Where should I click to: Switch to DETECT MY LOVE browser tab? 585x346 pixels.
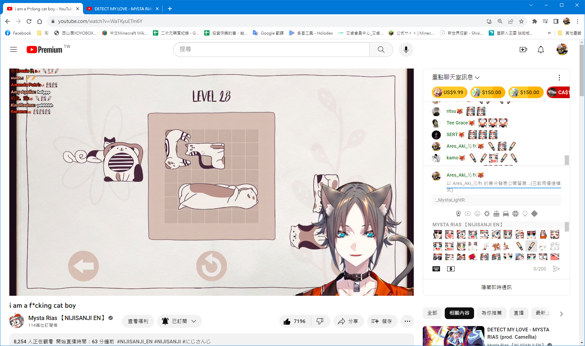(x=123, y=9)
